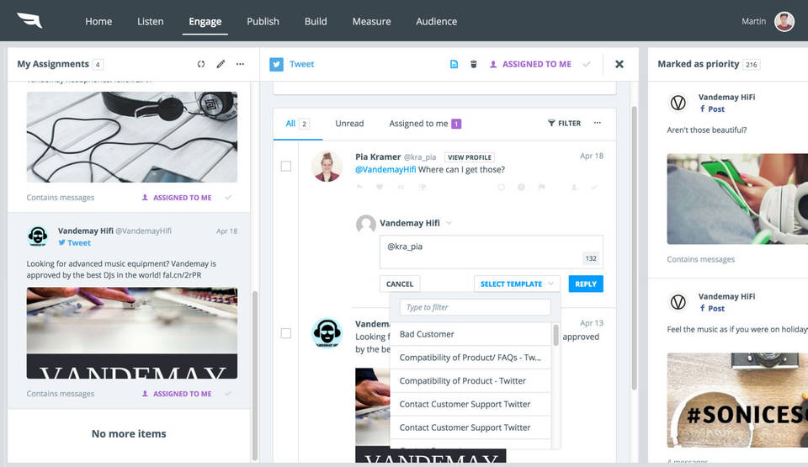Reply arrow icon under Pia Kramer's tweet
The image size is (808, 467).
coord(359,187)
